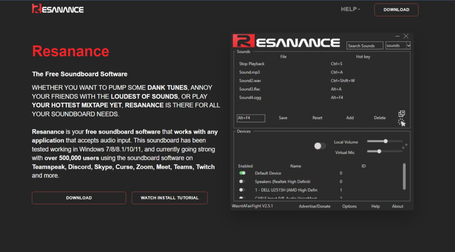Click the Resanance logo in the site header
Image resolution: width=455 pixels, height=252 pixels.
[x=58, y=9]
